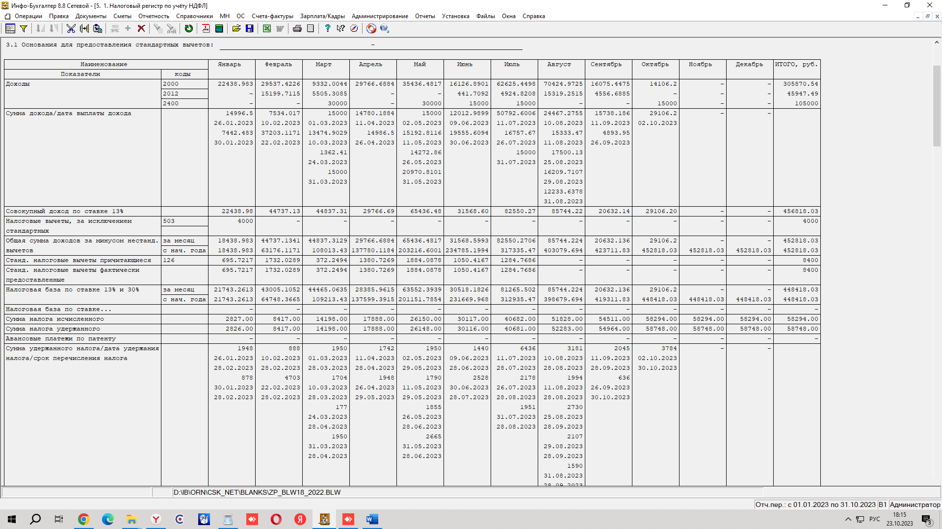Click the scroll up arrow of the document
This screenshot has width=942, height=529.
936,43
